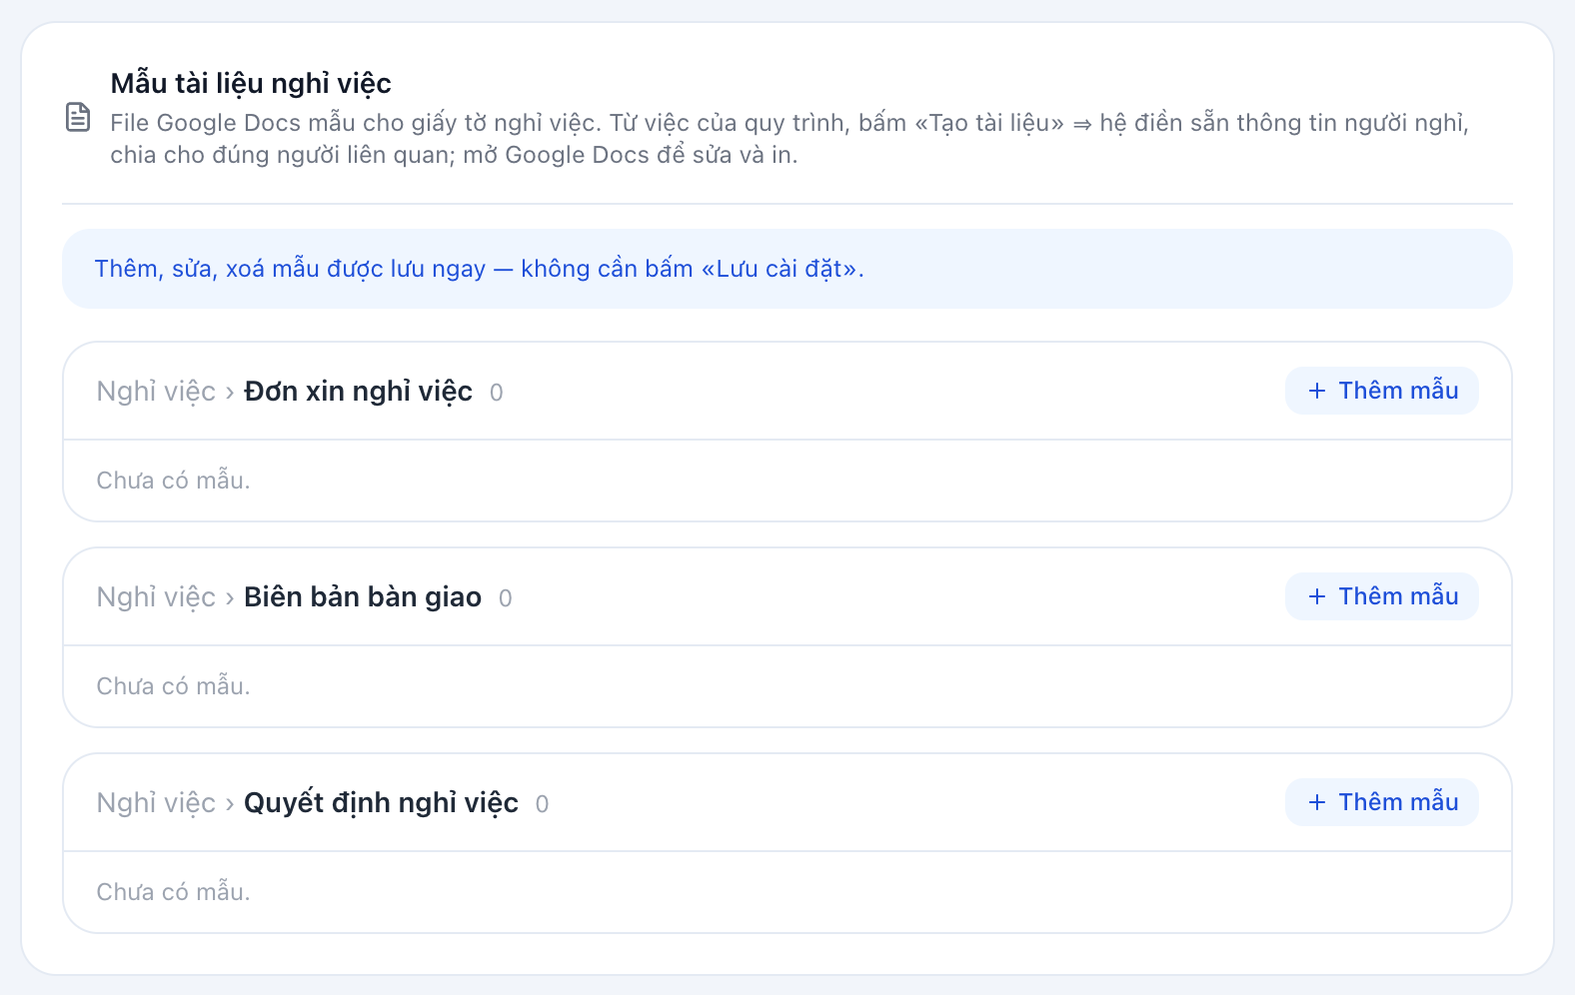Add a template for Đơn xin nghỉ việc
1575x995 pixels.
pyautogui.click(x=1381, y=391)
